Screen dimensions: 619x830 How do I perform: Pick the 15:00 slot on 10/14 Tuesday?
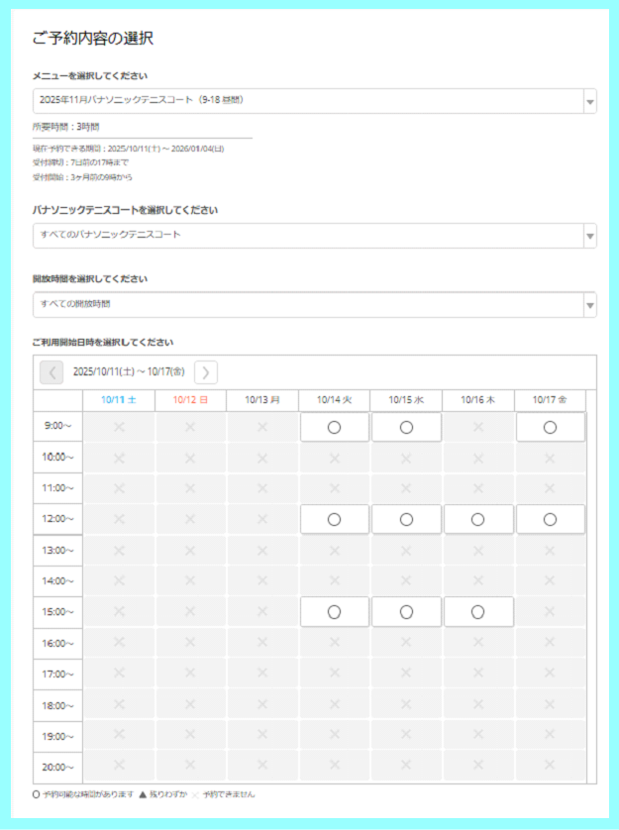click(334, 612)
